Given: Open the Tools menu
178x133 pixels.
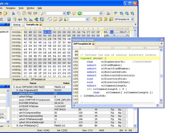Looking at the screenshot, I should 21,8.
